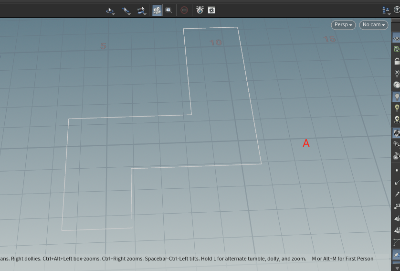400x271 pixels.
Task: Click the flipbook render icon in top toolbar
Action: pos(200,10)
